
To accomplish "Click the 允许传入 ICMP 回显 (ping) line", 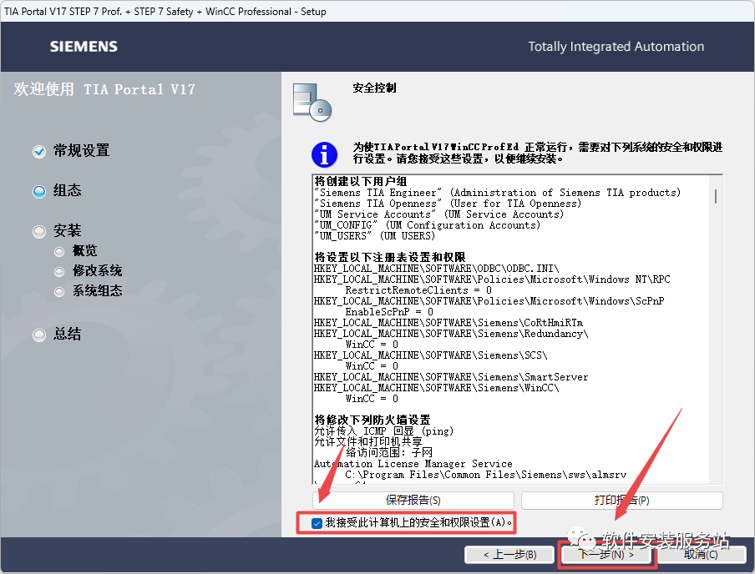I will [383, 431].
